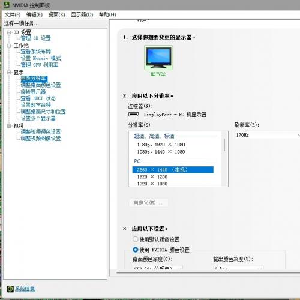Click the 自定义(M)... button
300x300 pixels.
[x=149, y=203]
